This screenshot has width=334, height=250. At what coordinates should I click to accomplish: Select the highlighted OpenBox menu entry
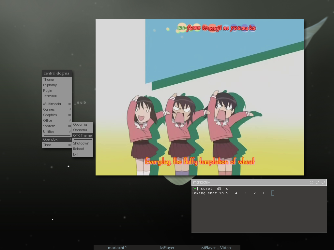click(57, 139)
